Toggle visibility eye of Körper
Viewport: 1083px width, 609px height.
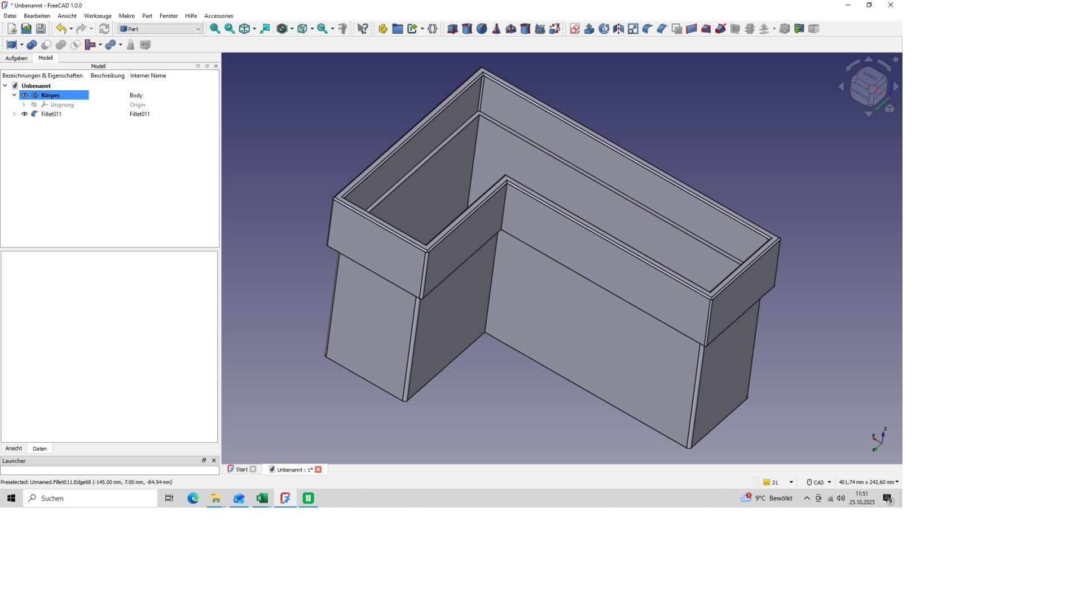(x=24, y=95)
